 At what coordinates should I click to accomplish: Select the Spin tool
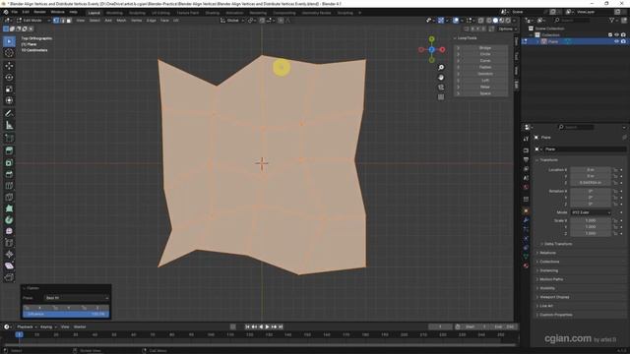[x=9, y=220]
